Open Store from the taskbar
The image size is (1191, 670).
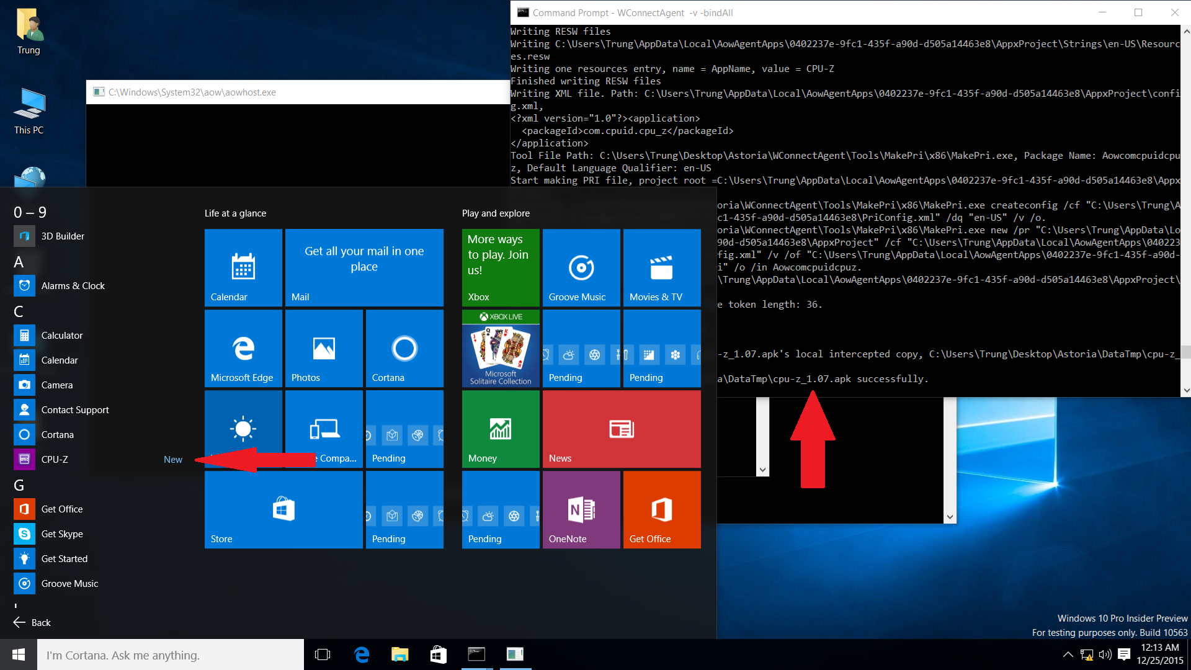439,654
